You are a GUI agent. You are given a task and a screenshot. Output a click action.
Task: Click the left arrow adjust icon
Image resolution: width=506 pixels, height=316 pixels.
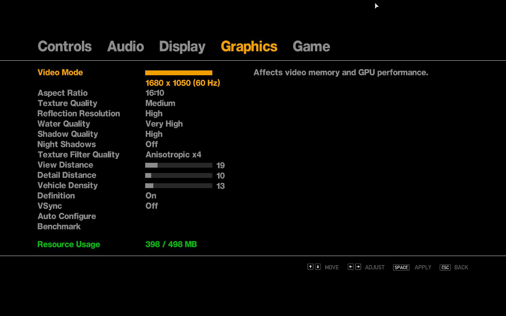point(351,267)
